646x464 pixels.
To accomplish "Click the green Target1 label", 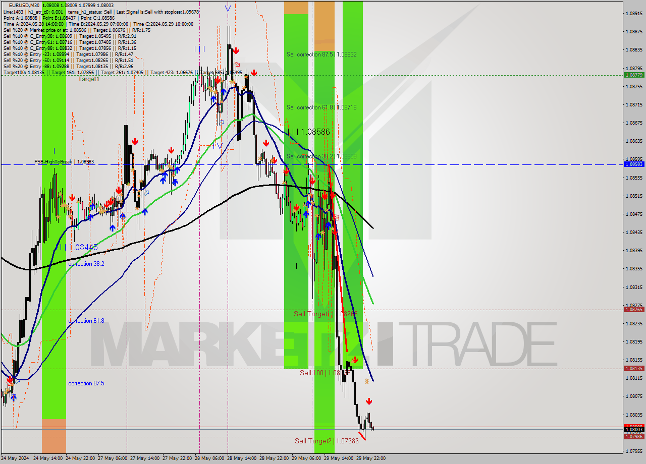I will 88,79.
